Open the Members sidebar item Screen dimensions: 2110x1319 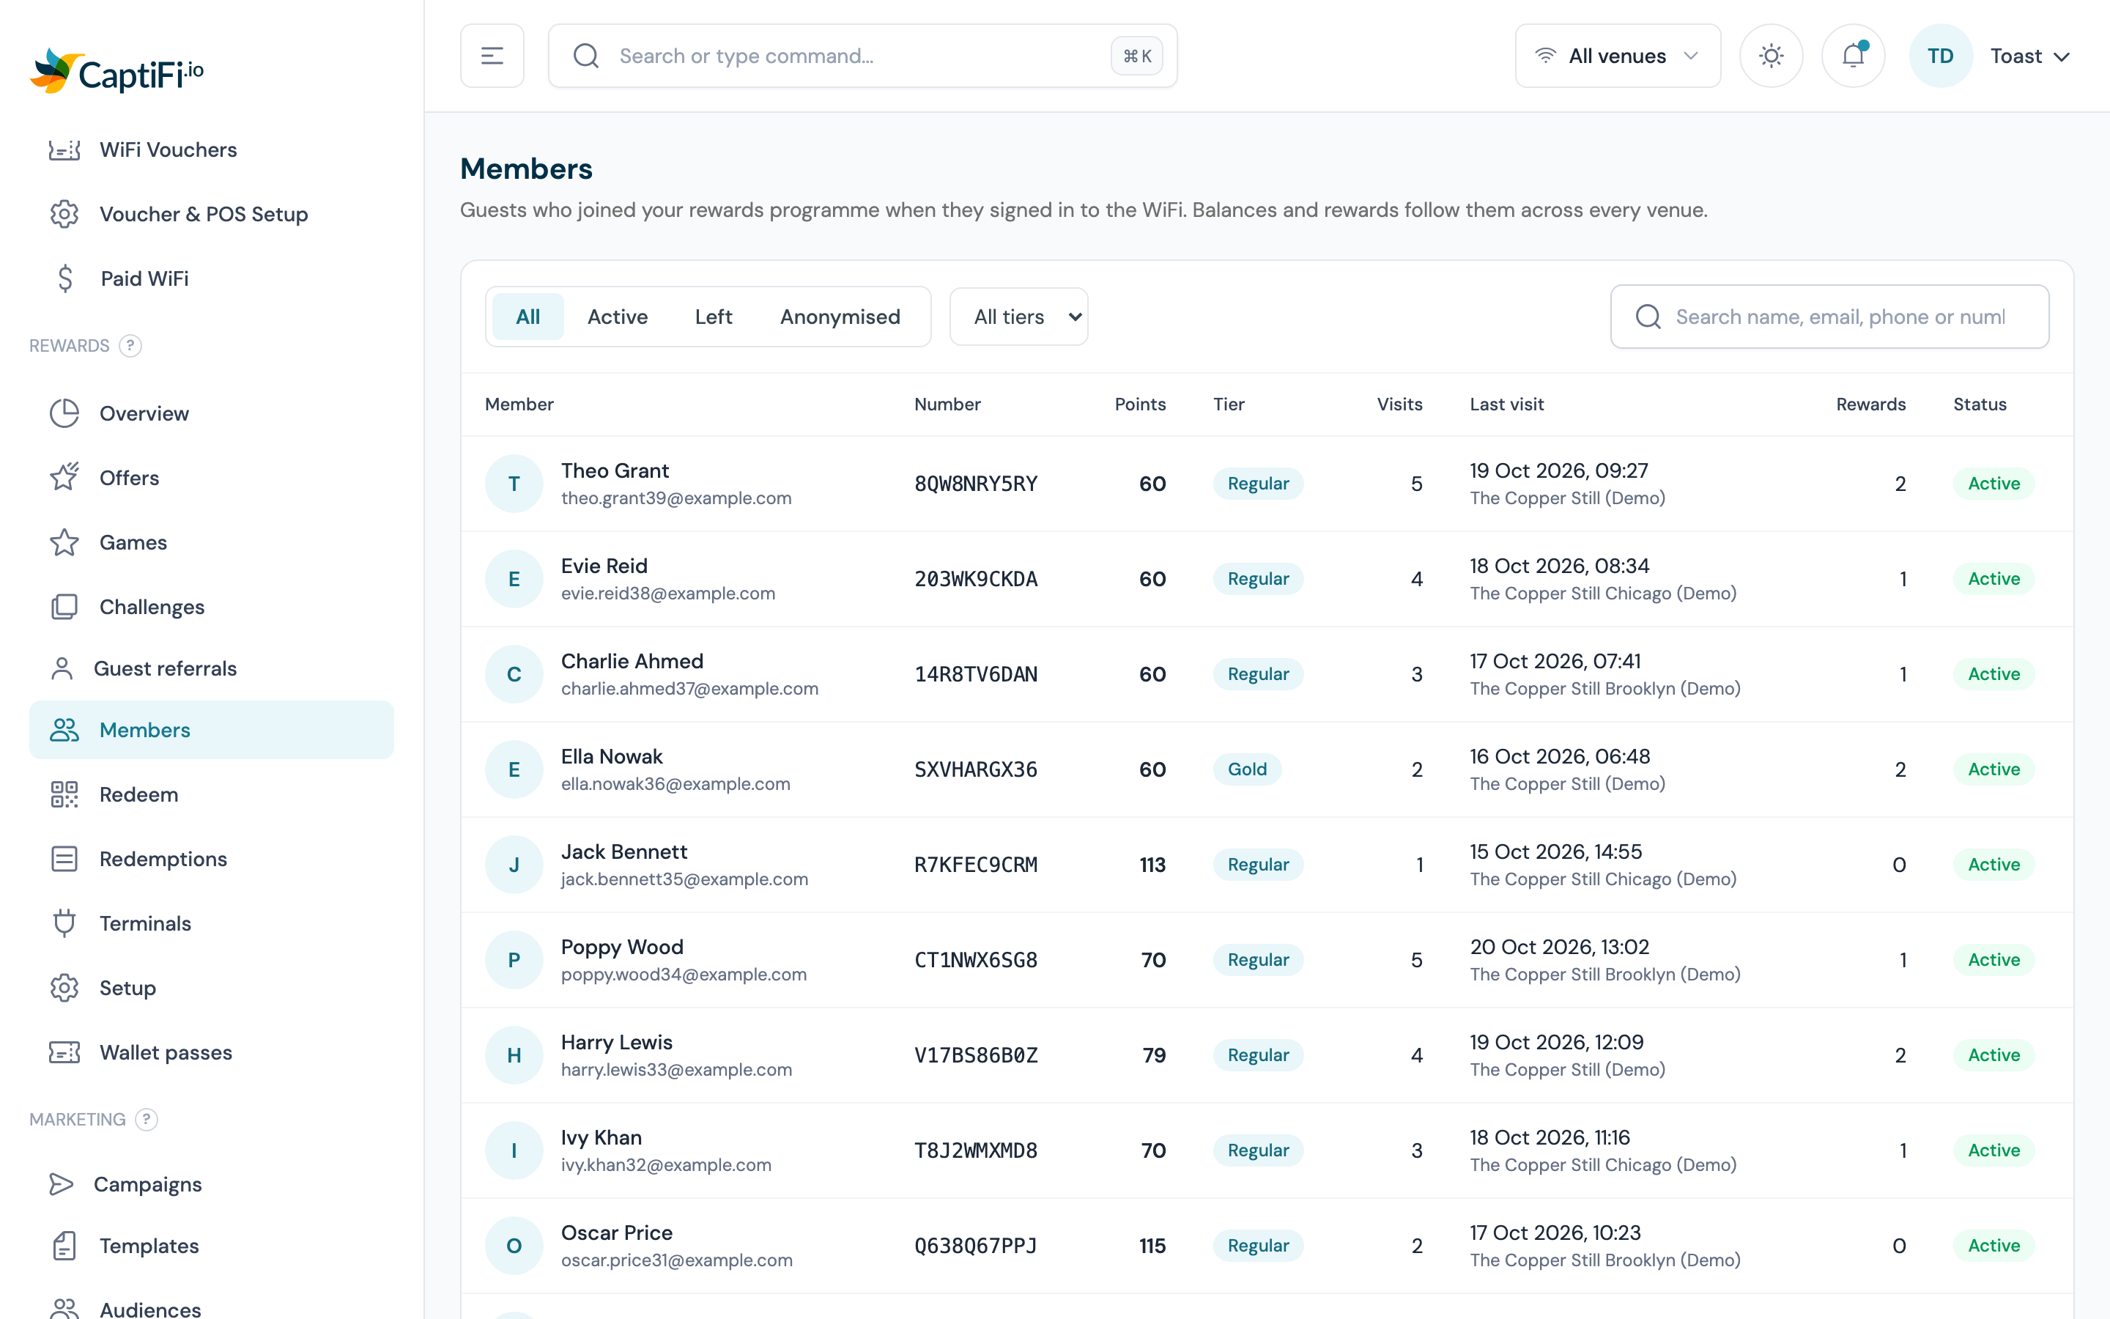tap(211, 730)
